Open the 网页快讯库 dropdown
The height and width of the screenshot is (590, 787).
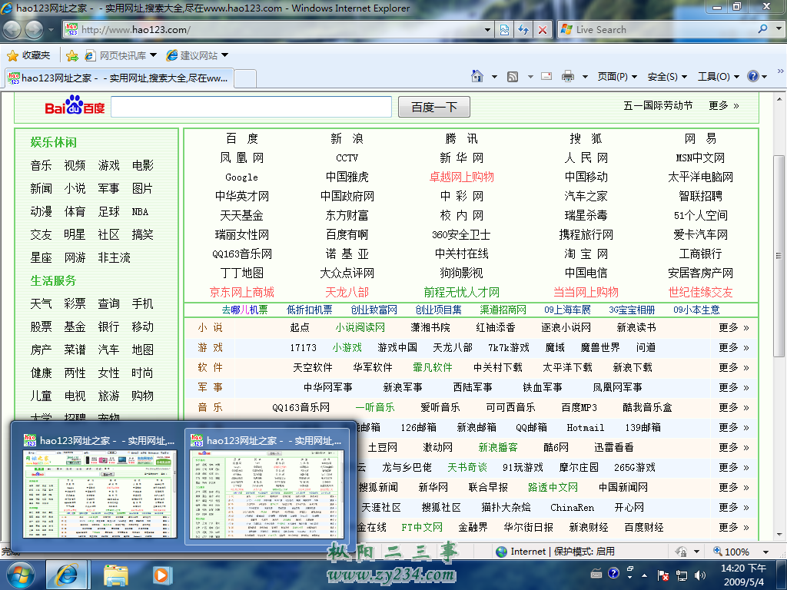pos(121,55)
